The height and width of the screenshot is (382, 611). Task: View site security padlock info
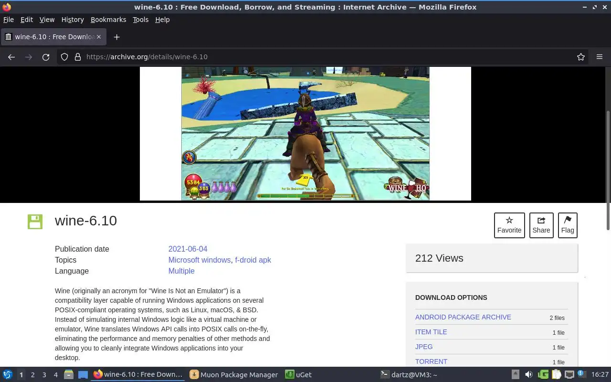pos(78,57)
